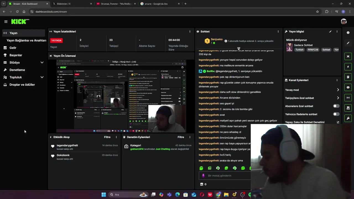Screen dimensions: 354x199
Task: Open gokhan3414 moderator link
Action: [x=137, y=149]
